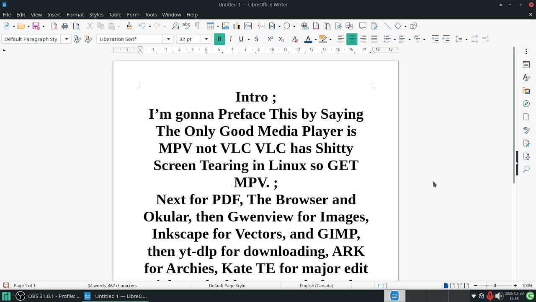The image size is (536, 302).
Task: Open the Navigator compass in the sidebar
Action: pos(526,104)
